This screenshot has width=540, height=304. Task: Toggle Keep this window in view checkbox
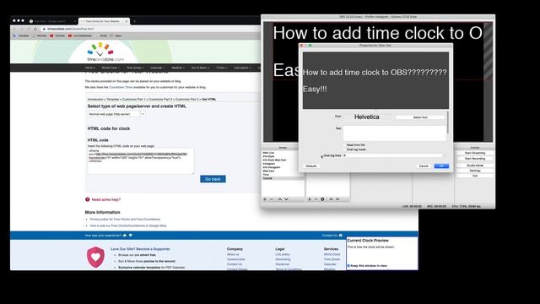click(x=348, y=266)
